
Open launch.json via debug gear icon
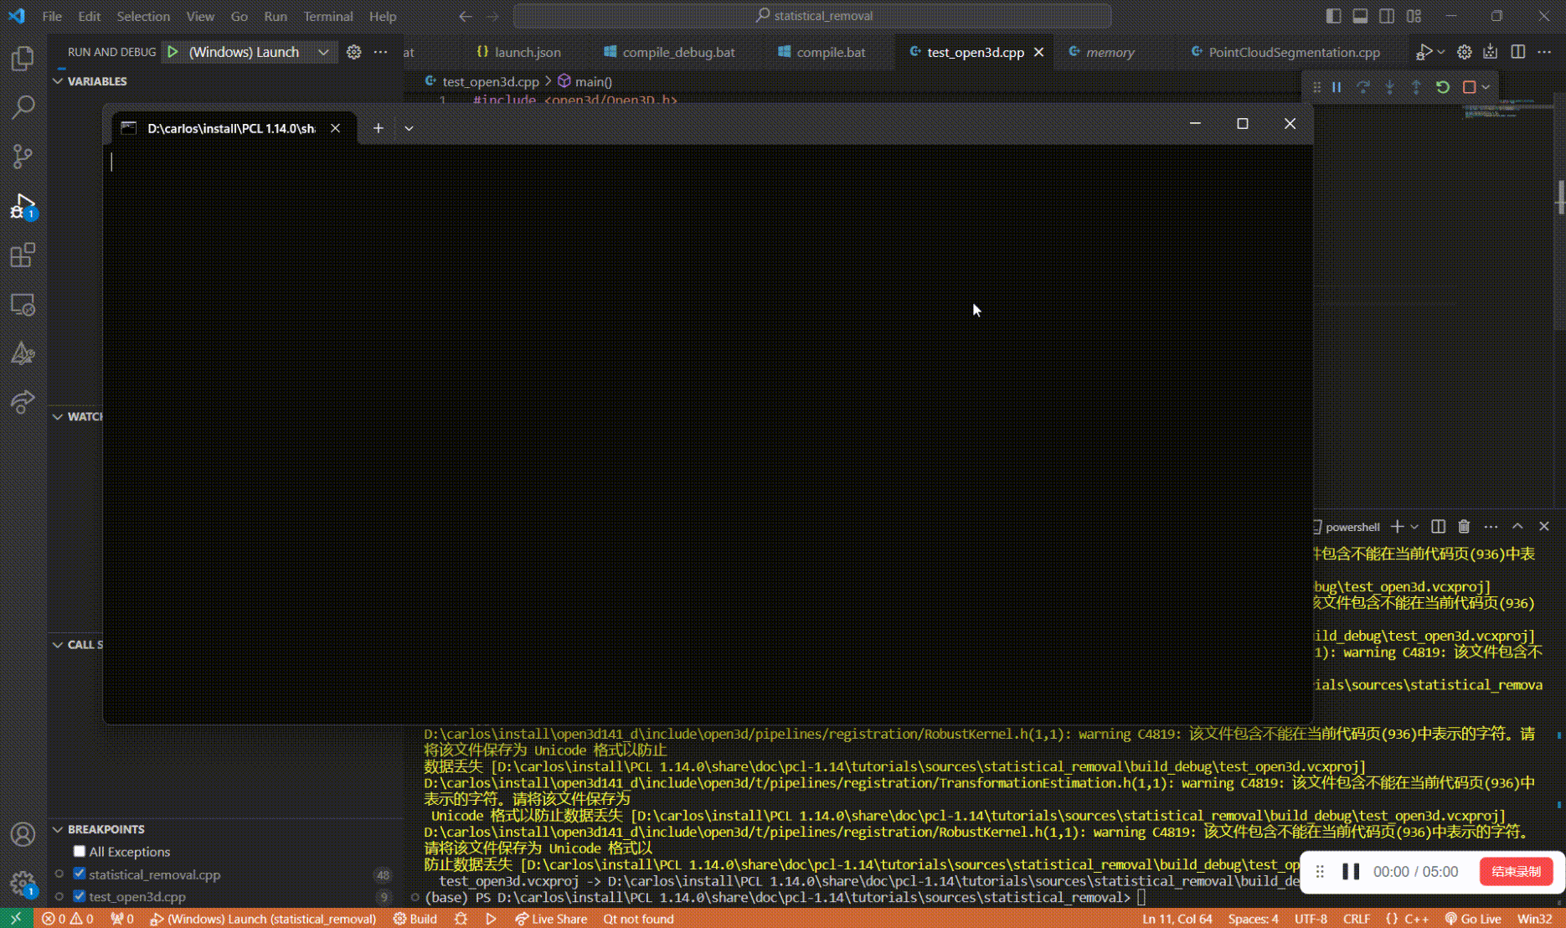click(x=353, y=52)
